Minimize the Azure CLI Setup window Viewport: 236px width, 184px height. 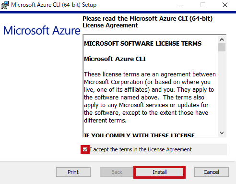point(181,5)
